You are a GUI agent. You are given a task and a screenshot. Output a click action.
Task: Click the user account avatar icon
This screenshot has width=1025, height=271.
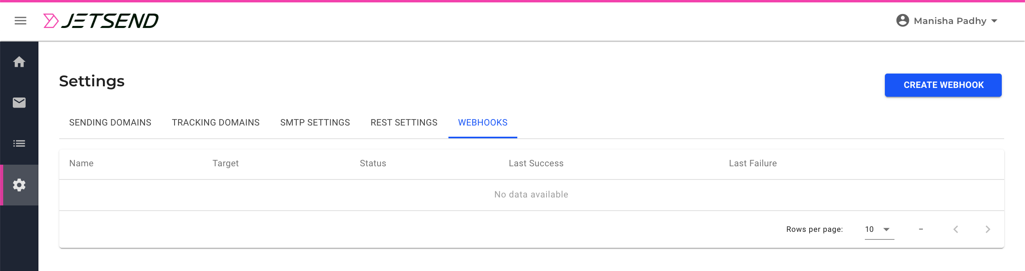coord(902,20)
